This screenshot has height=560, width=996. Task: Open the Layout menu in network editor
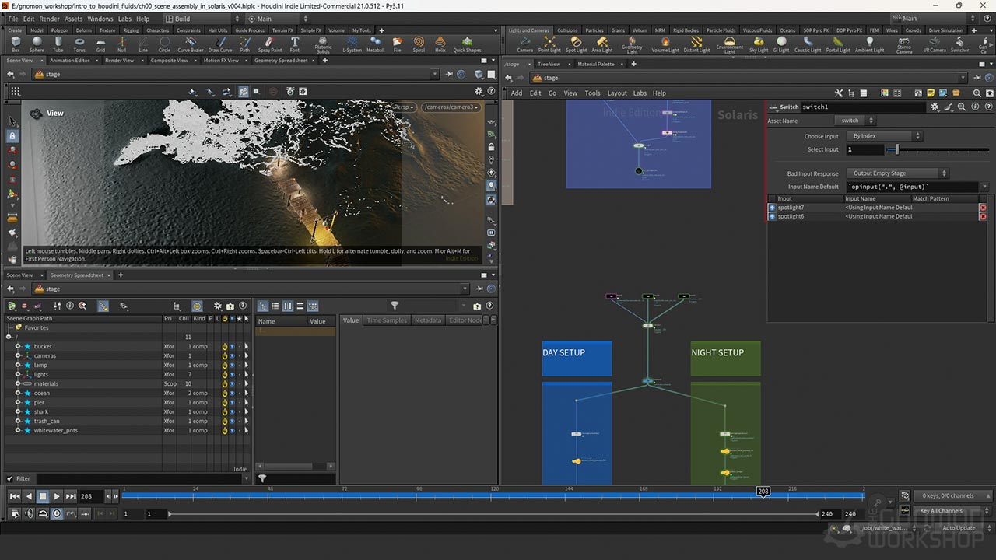pos(617,93)
